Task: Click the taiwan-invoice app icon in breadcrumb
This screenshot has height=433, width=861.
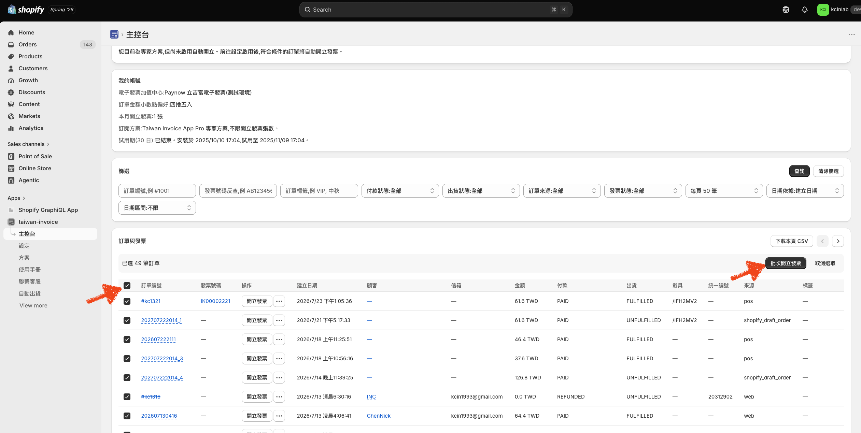Action: tap(114, 34)
